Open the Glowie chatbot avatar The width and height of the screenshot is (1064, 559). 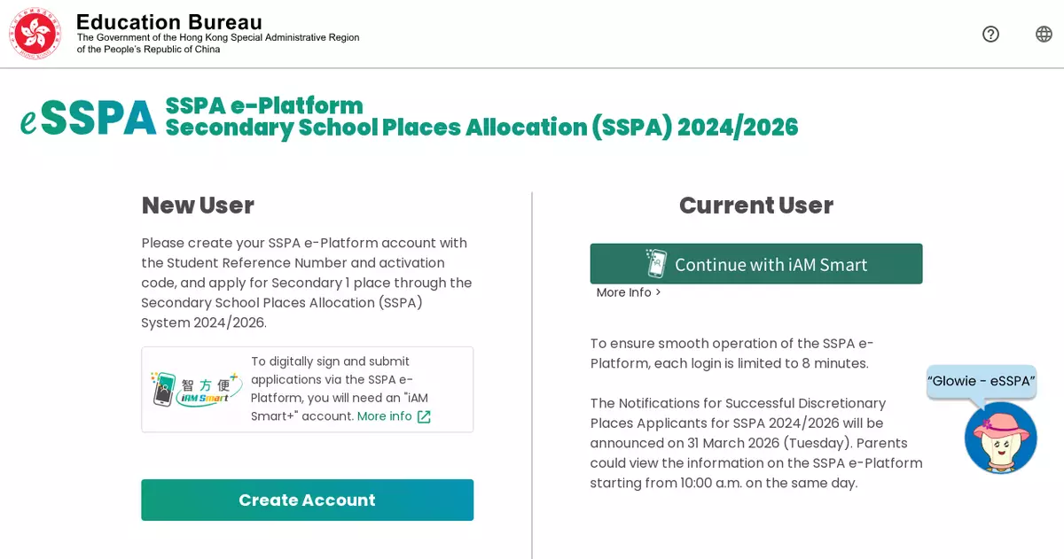click(1000, 438)
